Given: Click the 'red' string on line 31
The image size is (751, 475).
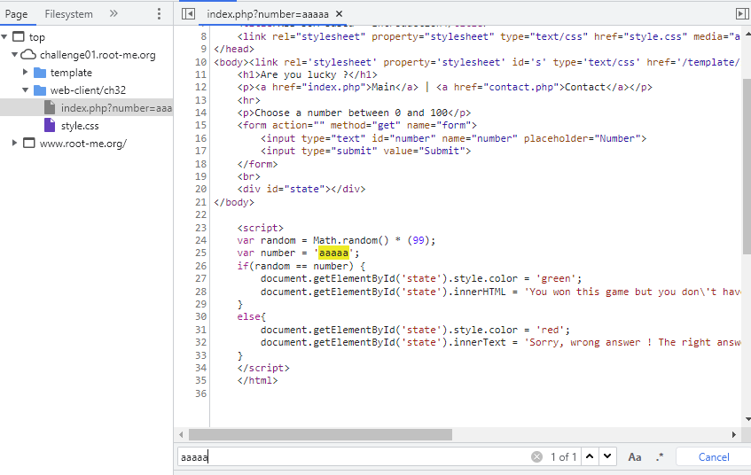Looking at the screenshot, I should point(550,330).
